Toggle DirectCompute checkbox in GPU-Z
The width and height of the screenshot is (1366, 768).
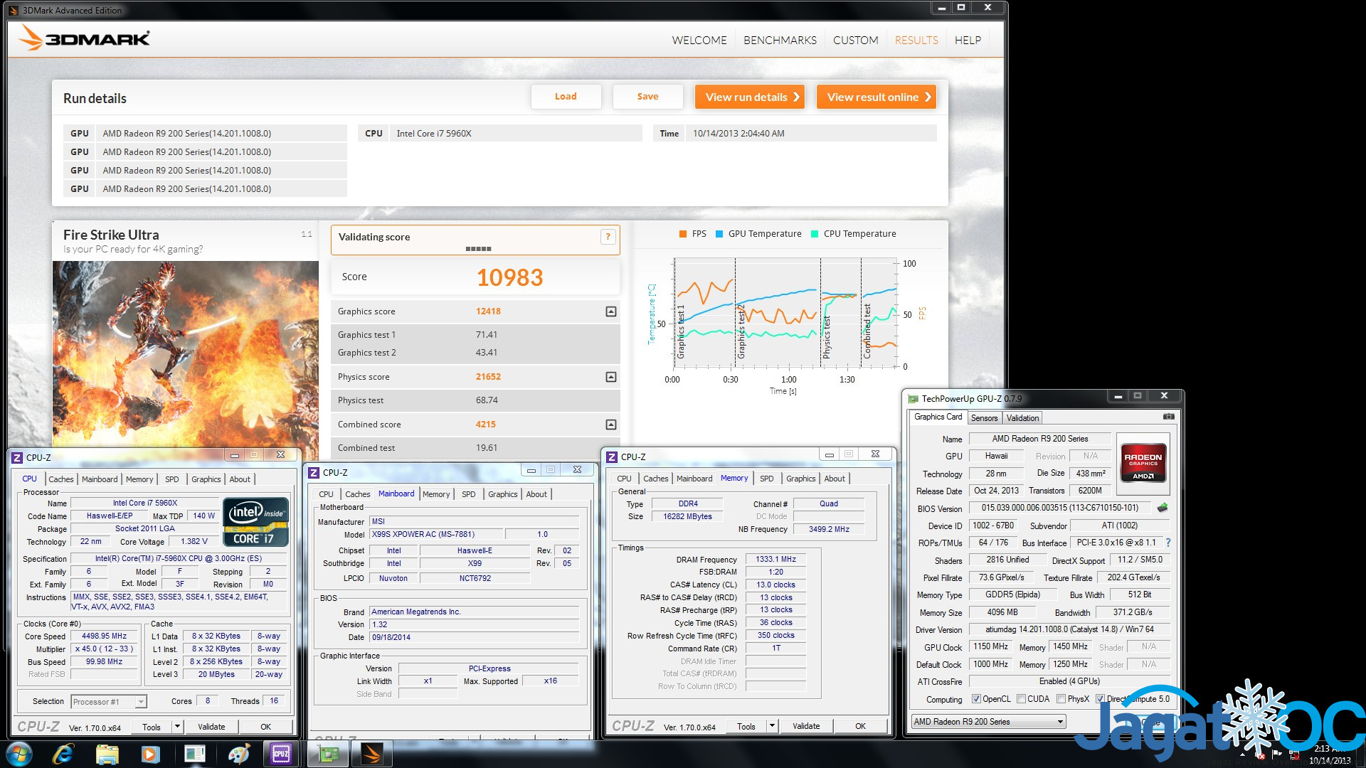coord(1100,699)
